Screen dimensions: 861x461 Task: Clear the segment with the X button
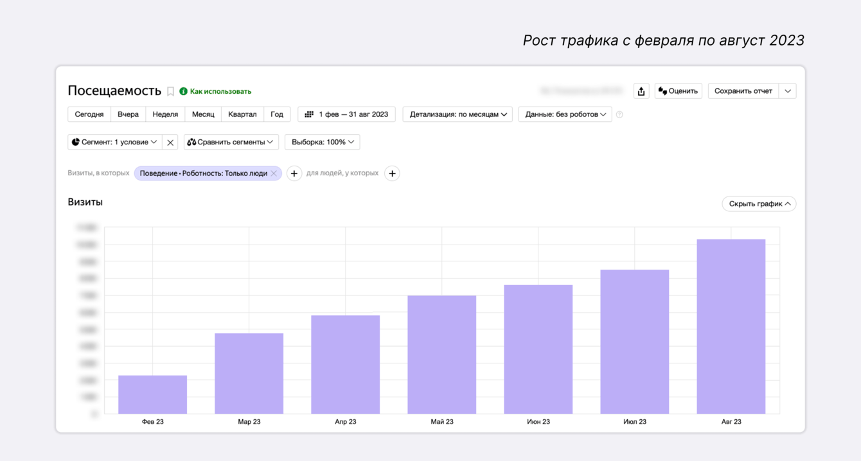170,143
